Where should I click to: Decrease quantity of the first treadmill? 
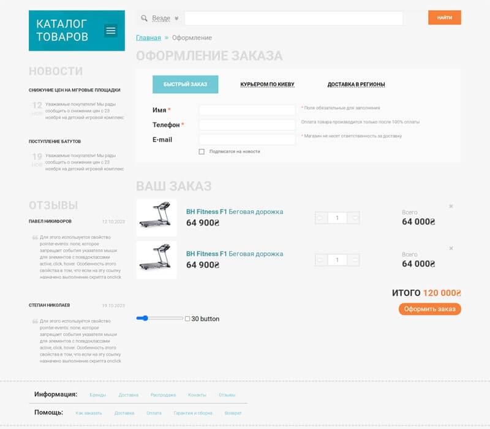tap(321, 218)
